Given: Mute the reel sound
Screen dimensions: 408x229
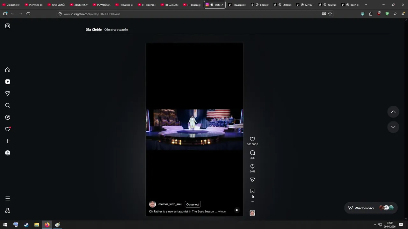Looking at the screenshot, I should pyautogui.click(x=237, y=210).
